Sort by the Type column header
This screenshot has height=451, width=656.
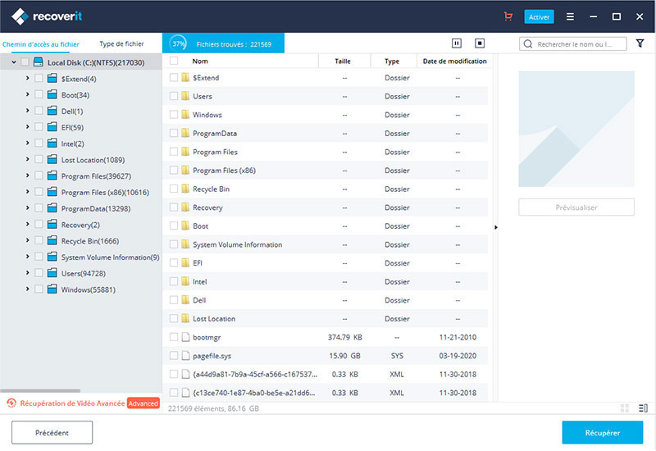click(392, 61)
